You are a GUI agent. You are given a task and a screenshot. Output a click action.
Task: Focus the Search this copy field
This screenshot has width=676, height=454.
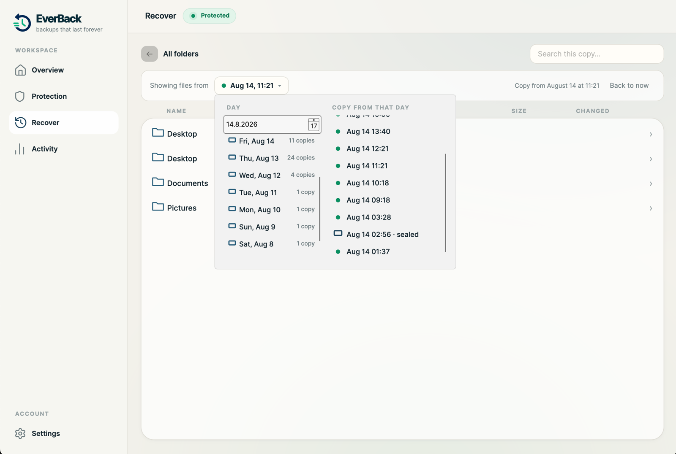[x=597, y=54]
